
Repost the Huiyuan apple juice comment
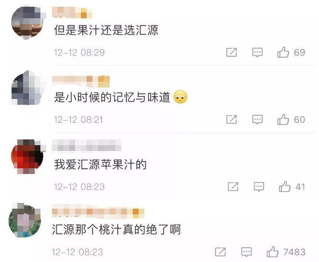233,187
